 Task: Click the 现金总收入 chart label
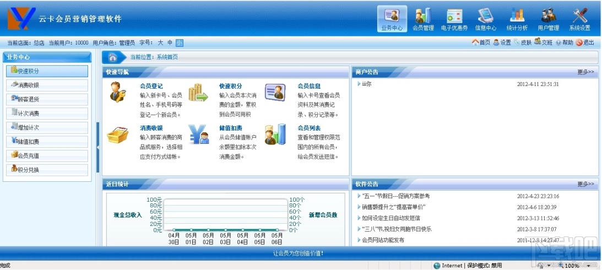point(128,215)
